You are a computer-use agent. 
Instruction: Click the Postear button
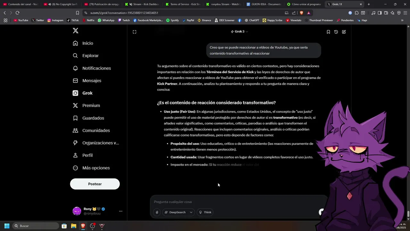[x=95, y=184]
